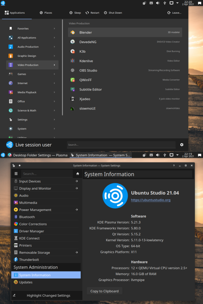Open System category in launcher
Screen dimensions: 203x304
click(32, 129)
